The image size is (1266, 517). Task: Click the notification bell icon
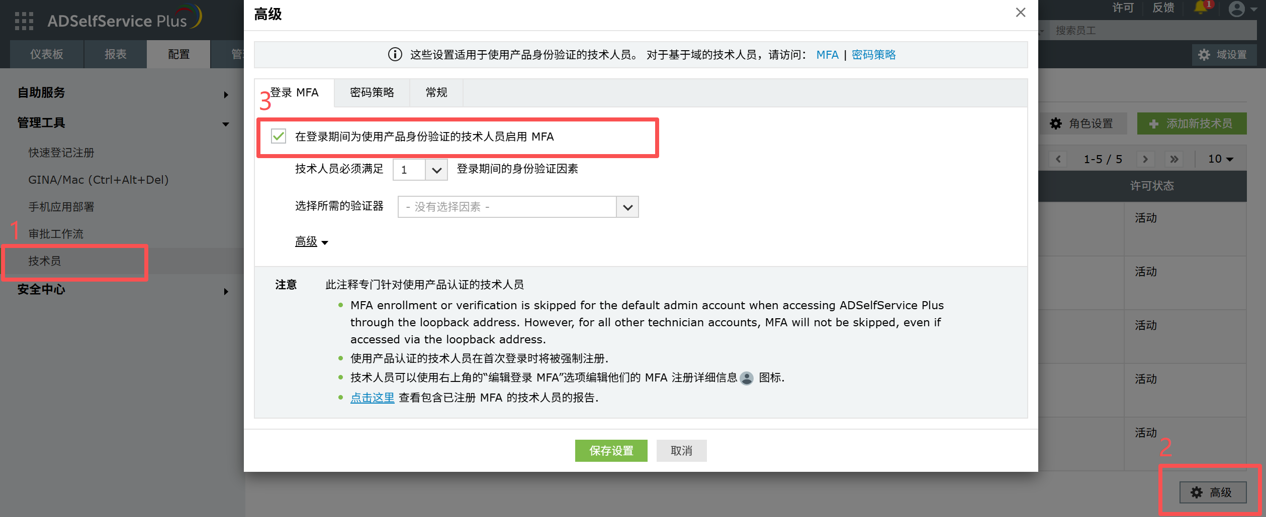coord(1201,8)
